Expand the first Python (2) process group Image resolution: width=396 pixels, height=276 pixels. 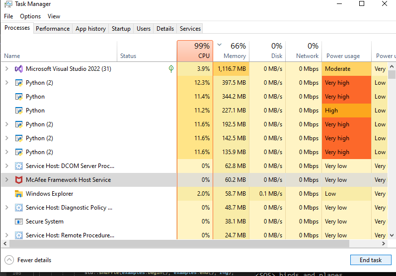[6, 83]
